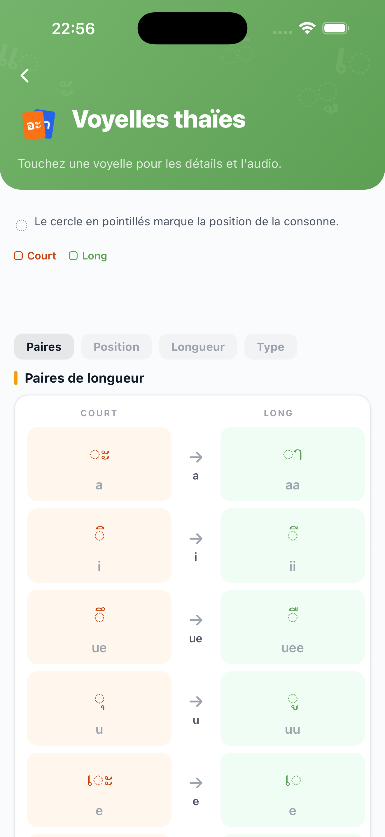Tap the short i vowel card
Image resolution: width=385 pixels, height=837 pixels.
[x=99, y=545]
